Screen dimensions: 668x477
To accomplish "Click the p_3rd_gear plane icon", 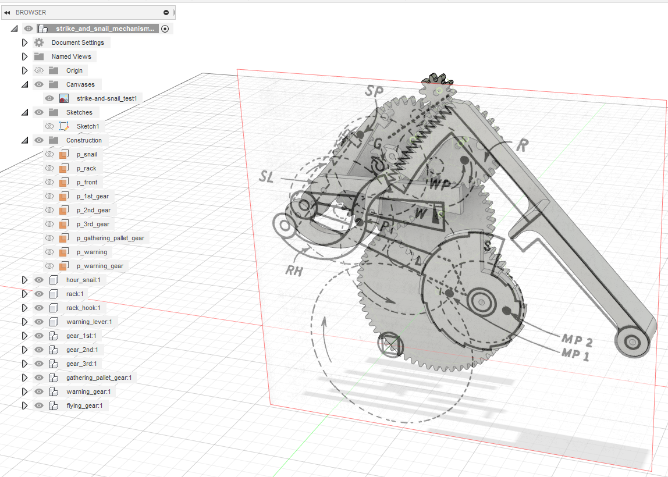I will (x=64, y=224).
